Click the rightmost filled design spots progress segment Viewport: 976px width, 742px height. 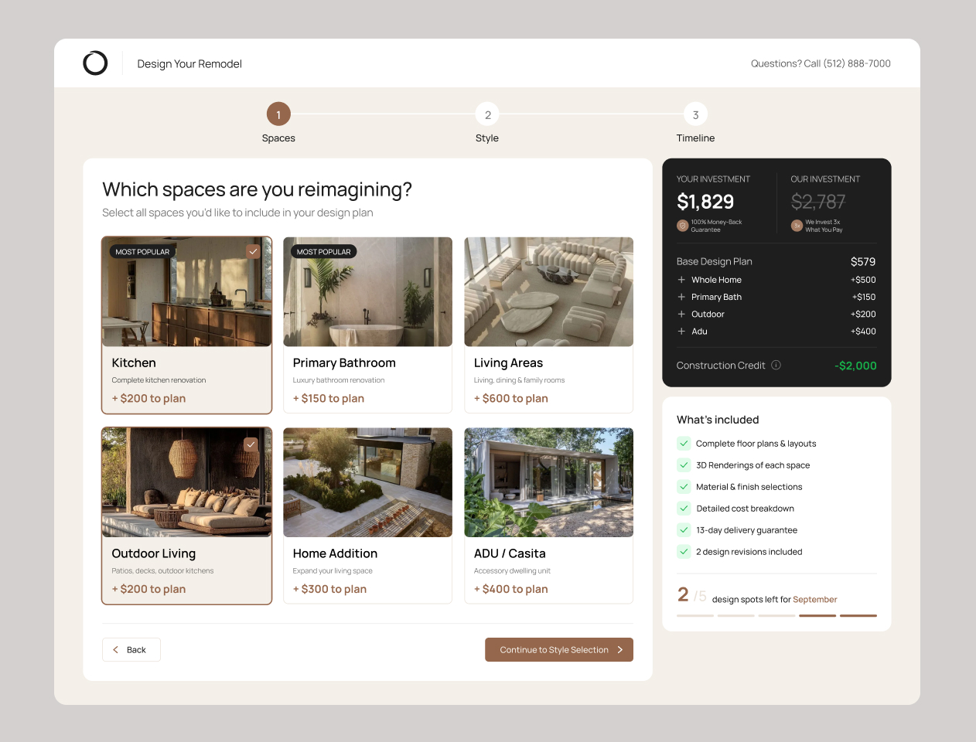point(858,616)
